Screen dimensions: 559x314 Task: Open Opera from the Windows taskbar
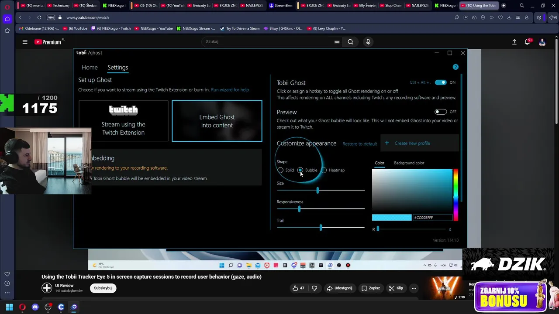(x=22, y=307)
